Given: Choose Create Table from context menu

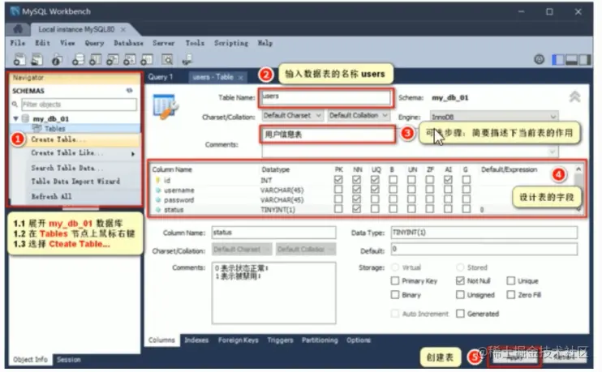Looking at the screenshot, I should coord(75,139).
